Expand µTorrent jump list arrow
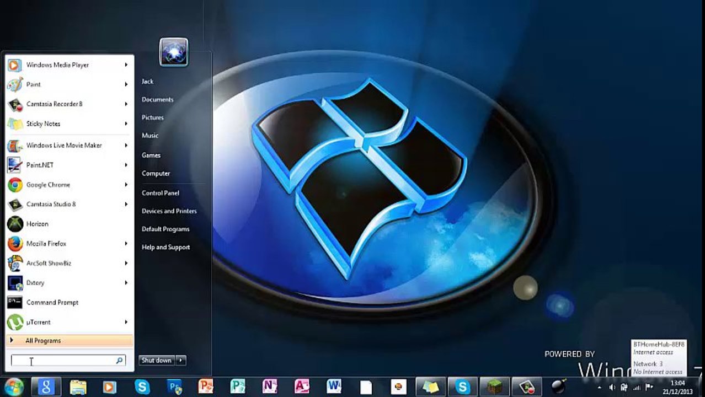Image resolution: width=705 pixels, height=397 pixels. [126, 322]
